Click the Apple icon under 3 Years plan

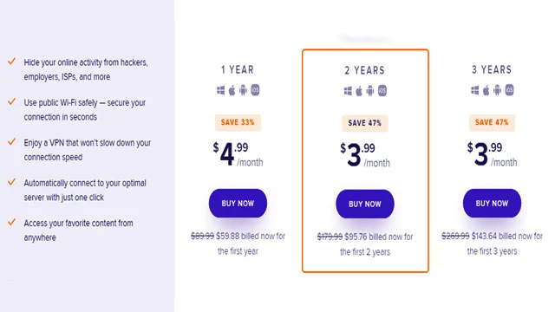[486, 90]
